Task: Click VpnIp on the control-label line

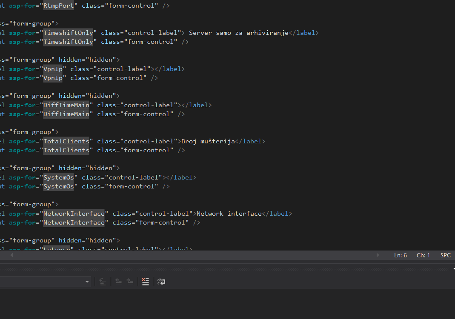Action: 53,69
